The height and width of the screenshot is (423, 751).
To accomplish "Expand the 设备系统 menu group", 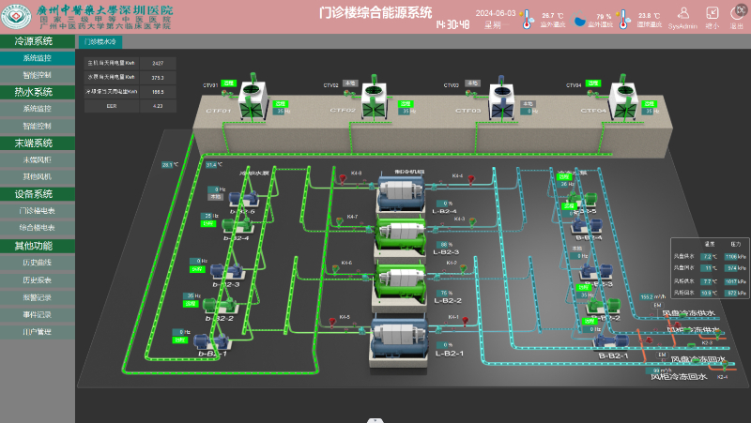I will click(x=38, y=193).
